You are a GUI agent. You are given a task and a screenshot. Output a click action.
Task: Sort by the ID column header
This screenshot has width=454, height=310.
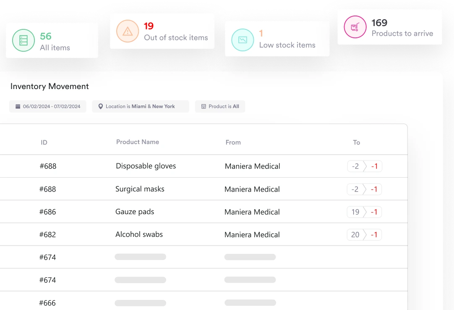pyautogui.click(x=44, y=142)
